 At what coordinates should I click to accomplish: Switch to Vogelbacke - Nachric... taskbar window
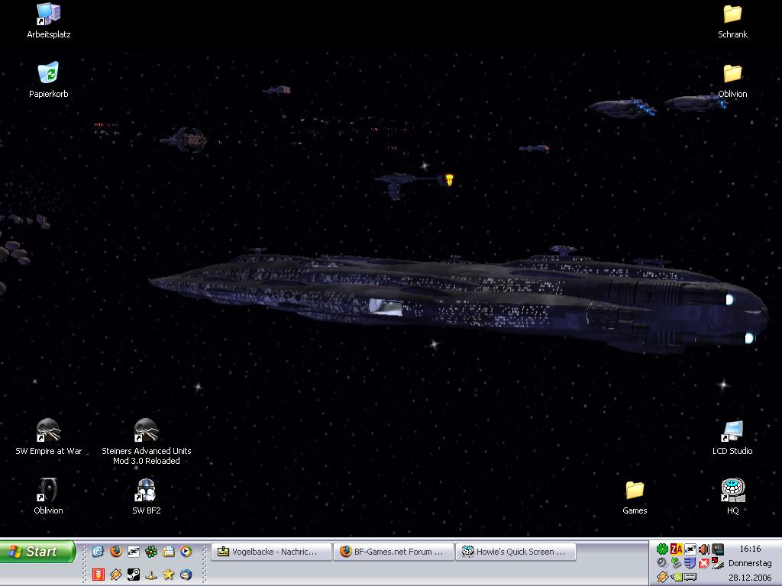point(271,552)
